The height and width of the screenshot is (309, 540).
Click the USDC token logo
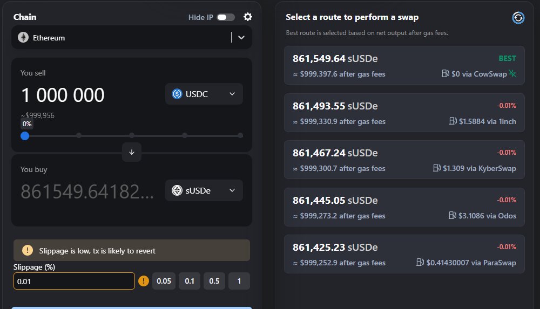pyautogui.click(x=177, y=94)
